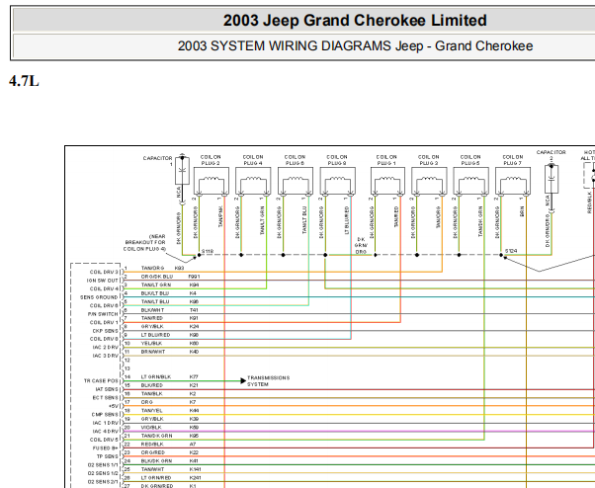The width and height of the screenshot is (595, 488).
Task: Click the "TAN/RED" wire color on pin 7
Action: pos(152,318)
